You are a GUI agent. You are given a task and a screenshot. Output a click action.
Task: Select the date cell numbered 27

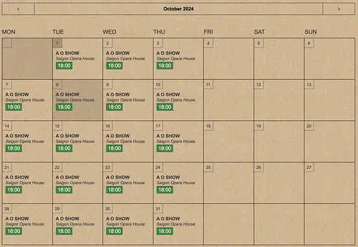(x=329, y=183)
